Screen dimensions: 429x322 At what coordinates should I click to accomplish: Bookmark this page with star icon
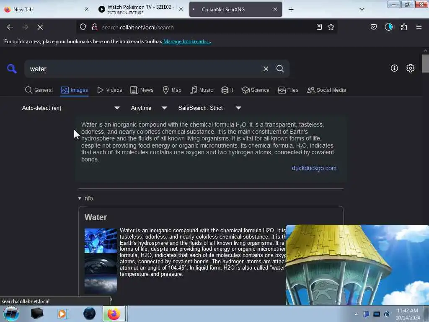(331, 27)
